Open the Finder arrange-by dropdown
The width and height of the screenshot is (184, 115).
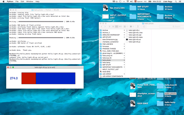point(125,27)
